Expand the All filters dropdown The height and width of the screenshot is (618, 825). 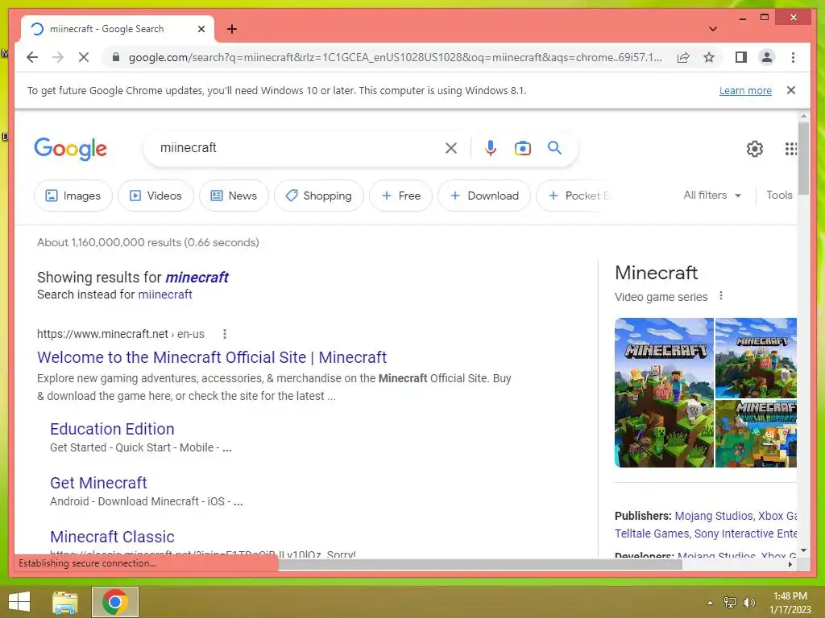(712, 195)
